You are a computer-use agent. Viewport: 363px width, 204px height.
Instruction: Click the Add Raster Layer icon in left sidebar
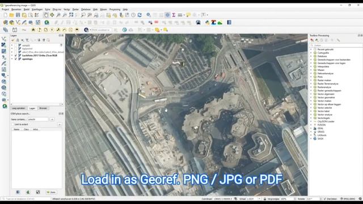tap(4, 45)
